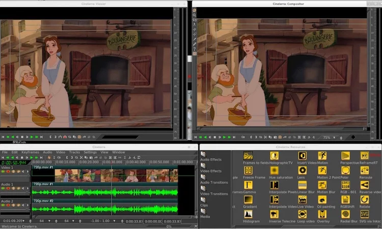
Task: Click the cut scissors icon in main toolbar
Action: pos(81,157)
